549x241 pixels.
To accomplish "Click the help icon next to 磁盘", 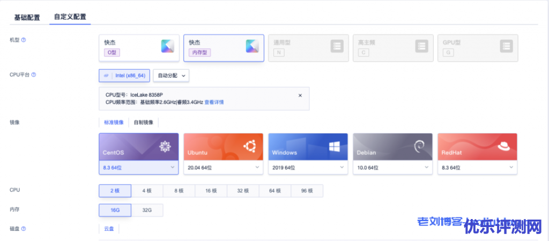I will click(x=24, y=229).
